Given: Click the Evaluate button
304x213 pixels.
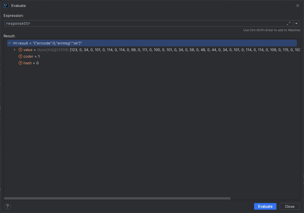Looking at the screenshot, I should coord(265,206).
